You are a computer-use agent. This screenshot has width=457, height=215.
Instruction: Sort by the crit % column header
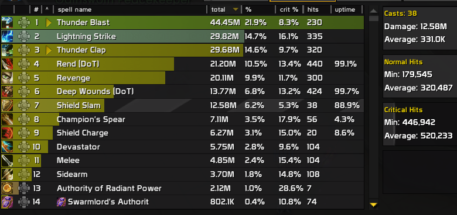289,9
